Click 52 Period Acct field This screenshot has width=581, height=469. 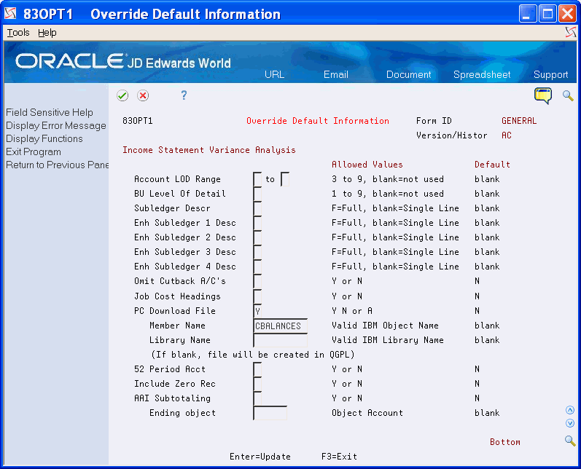click(x=257, y=369)
